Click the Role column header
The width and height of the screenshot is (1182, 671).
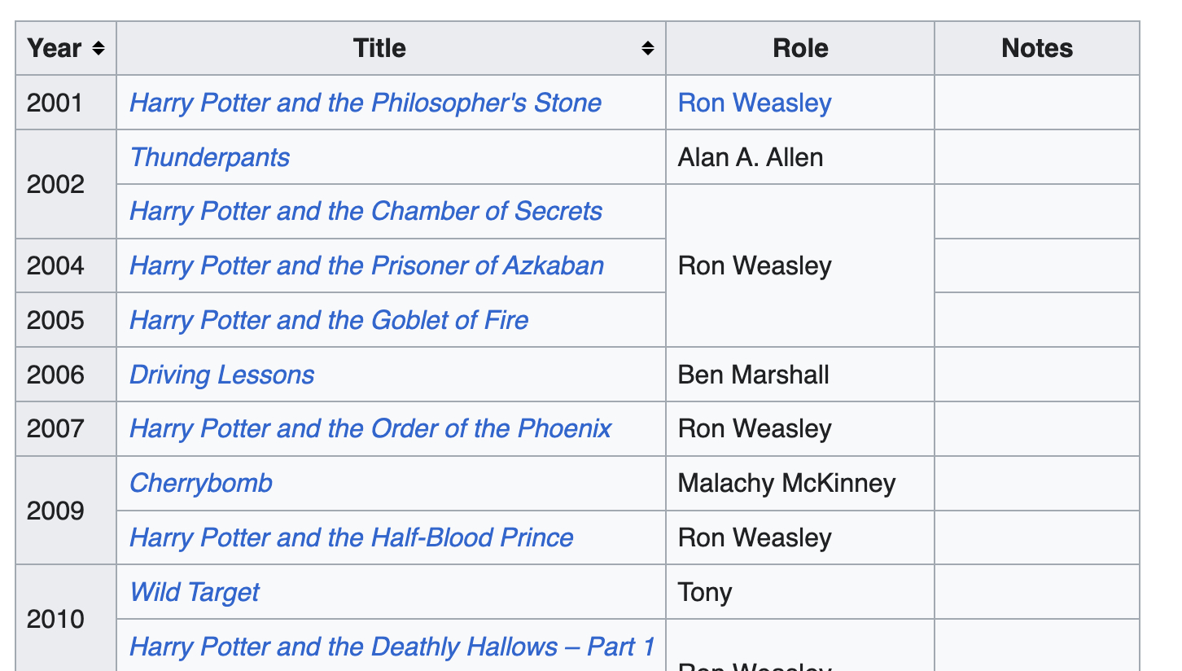click(800, 49)
